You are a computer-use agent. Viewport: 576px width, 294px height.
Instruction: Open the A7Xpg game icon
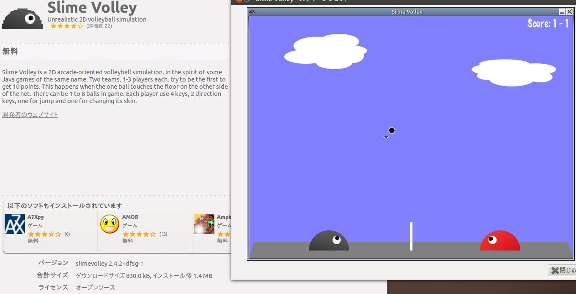click(15, 224)
